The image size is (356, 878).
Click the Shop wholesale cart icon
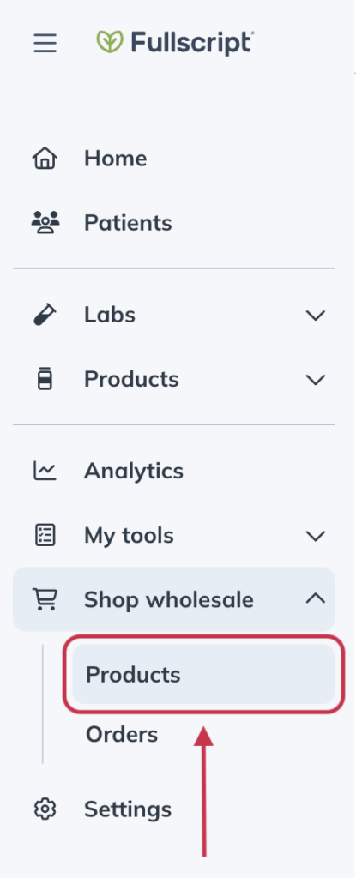[x=45, y=599]
